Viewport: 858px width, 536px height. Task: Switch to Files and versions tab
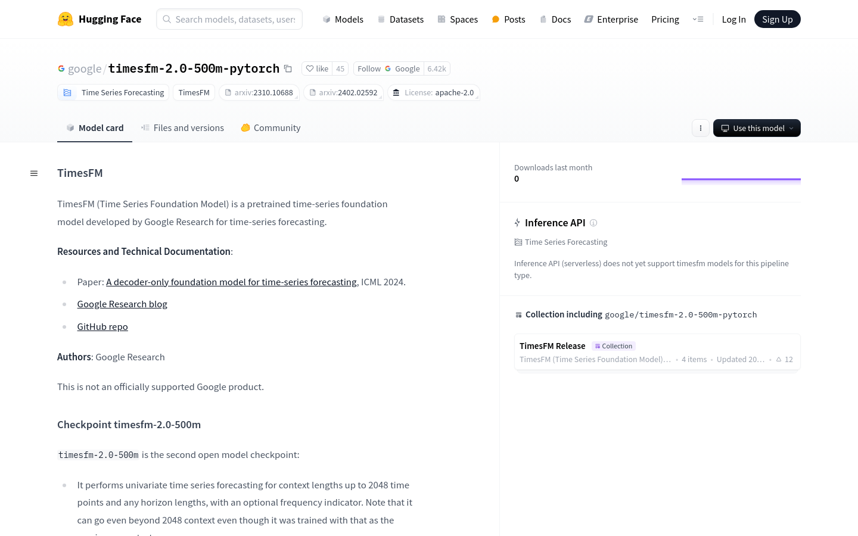point(182,128)
